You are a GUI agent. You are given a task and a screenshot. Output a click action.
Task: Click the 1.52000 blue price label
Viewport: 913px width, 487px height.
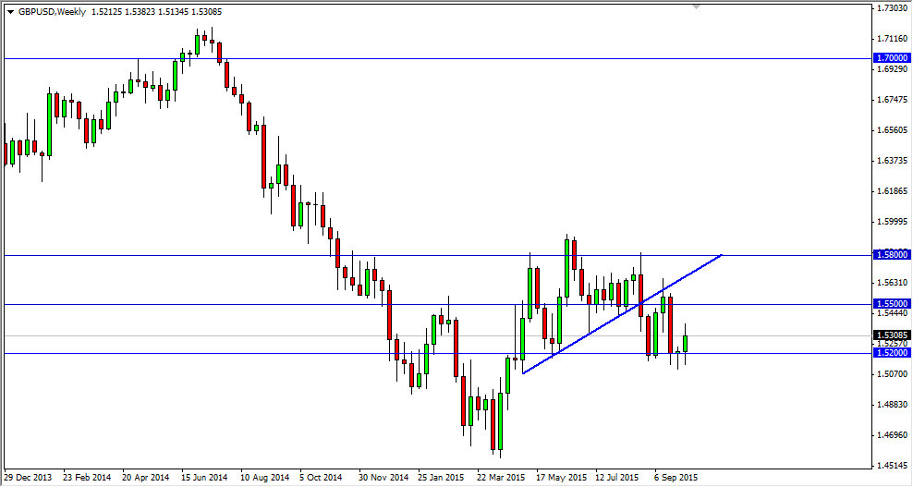click(x=892, y=353)
